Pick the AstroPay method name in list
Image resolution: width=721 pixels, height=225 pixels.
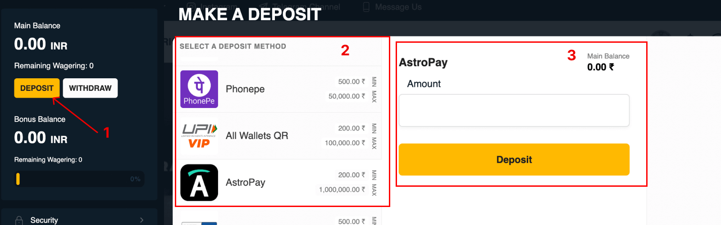[x=246, y=182]
